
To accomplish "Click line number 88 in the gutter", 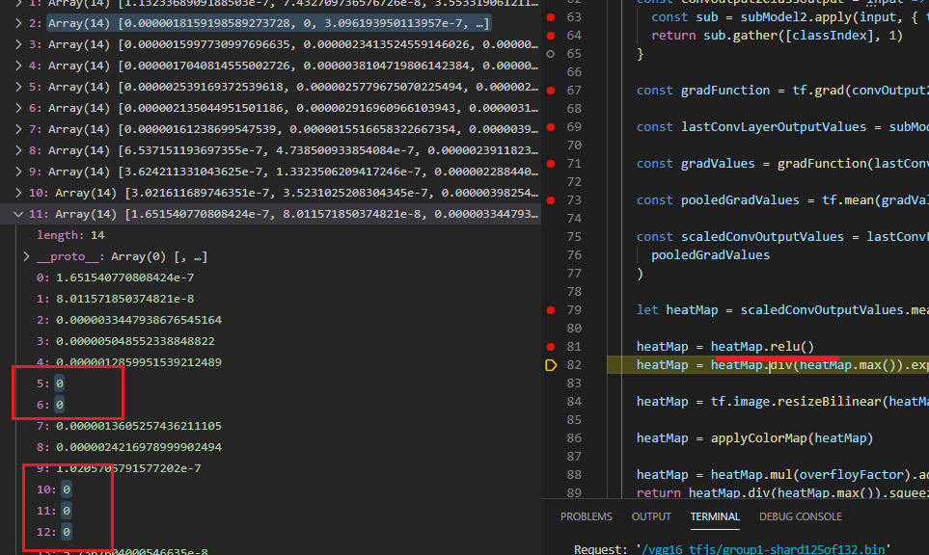I will pos(574,475).
